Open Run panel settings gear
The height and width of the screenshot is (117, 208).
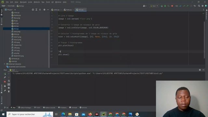coord(200,70)
